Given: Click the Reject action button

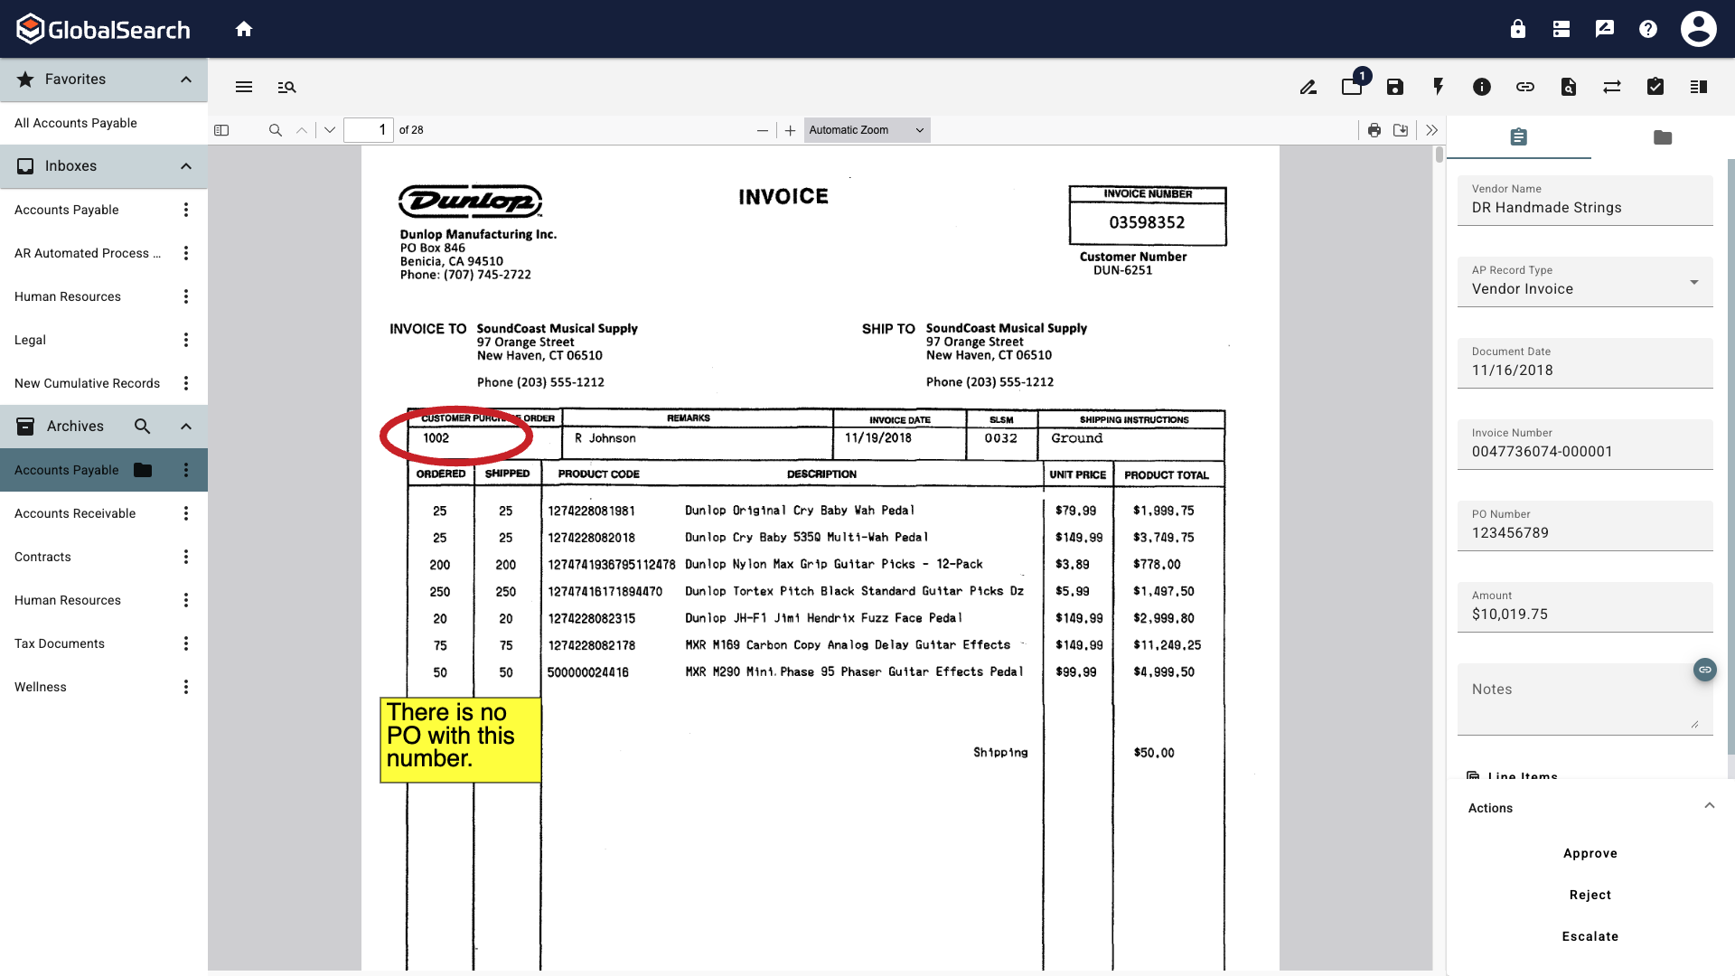Looking at the screenshot, I should [1590, 895].
